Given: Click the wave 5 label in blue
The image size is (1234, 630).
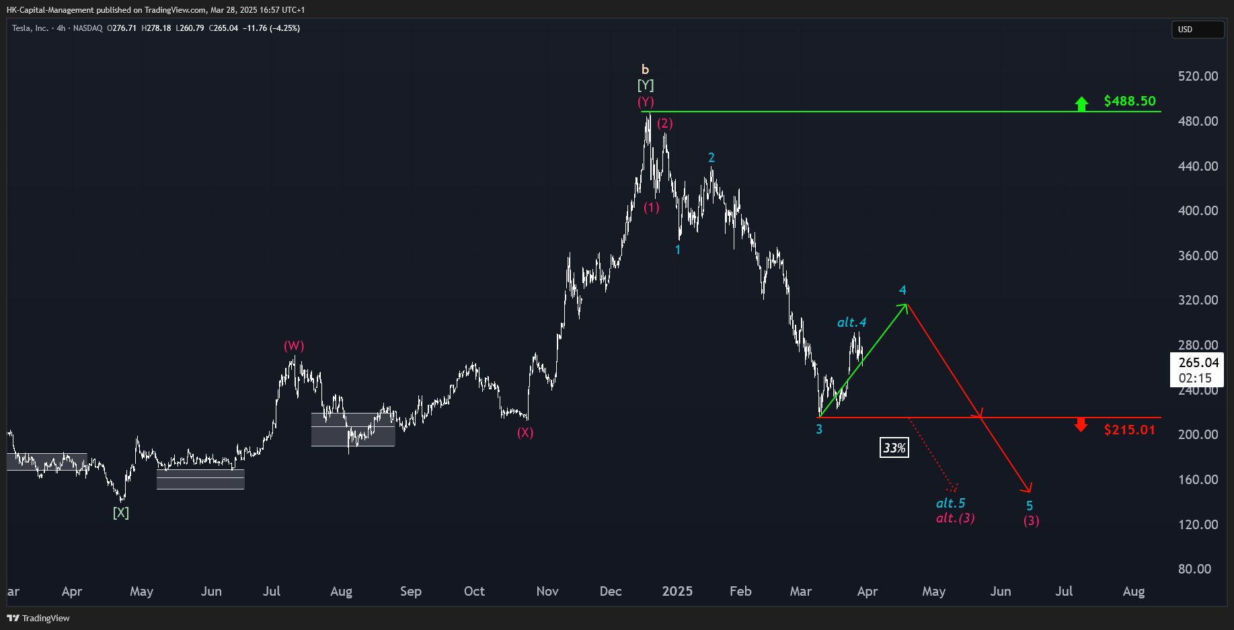Looking at the screenshot, I should [x=1030, y=506].
